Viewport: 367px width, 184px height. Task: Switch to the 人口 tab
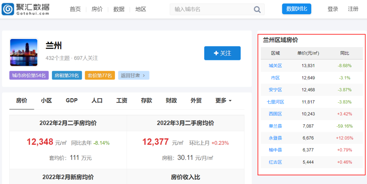[97, 101]
